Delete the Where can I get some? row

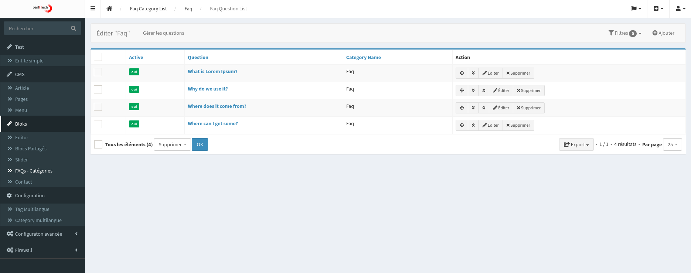pos(518,125)
